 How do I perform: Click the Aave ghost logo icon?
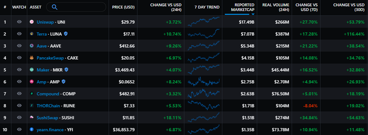[x=32, y=46]
